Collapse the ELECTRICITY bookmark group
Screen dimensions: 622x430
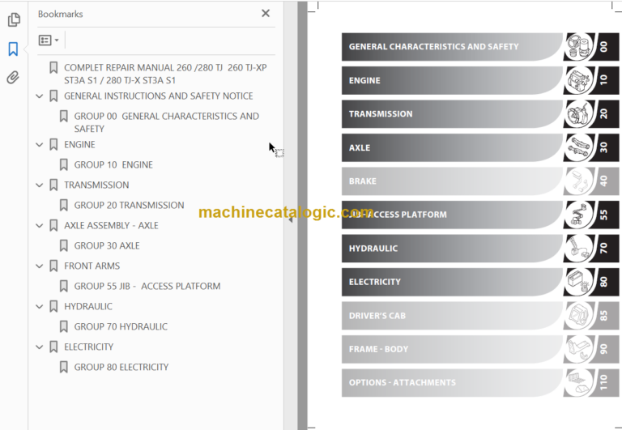[x=39, y=347]
